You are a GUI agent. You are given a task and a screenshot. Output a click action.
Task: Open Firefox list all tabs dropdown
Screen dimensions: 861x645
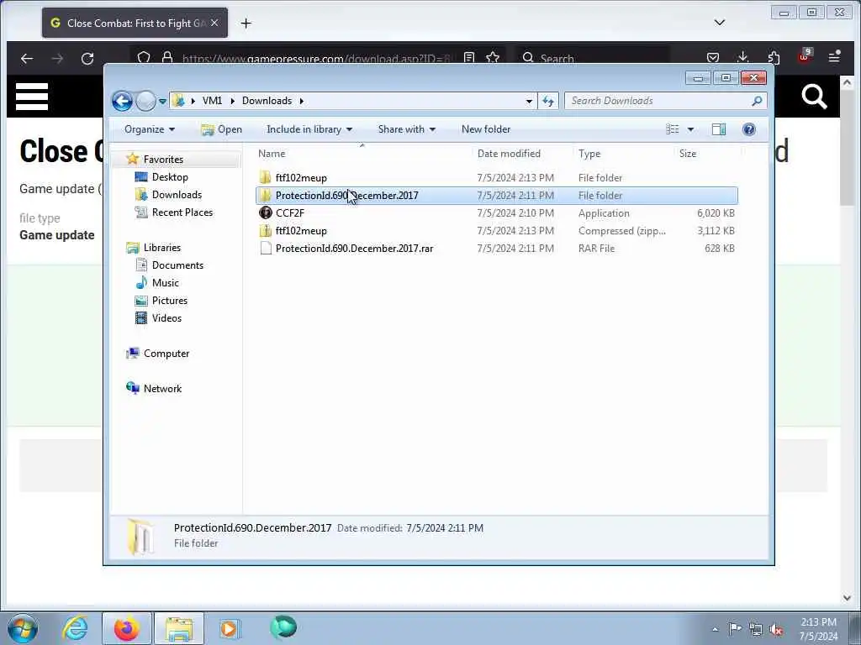coord(720,23)
